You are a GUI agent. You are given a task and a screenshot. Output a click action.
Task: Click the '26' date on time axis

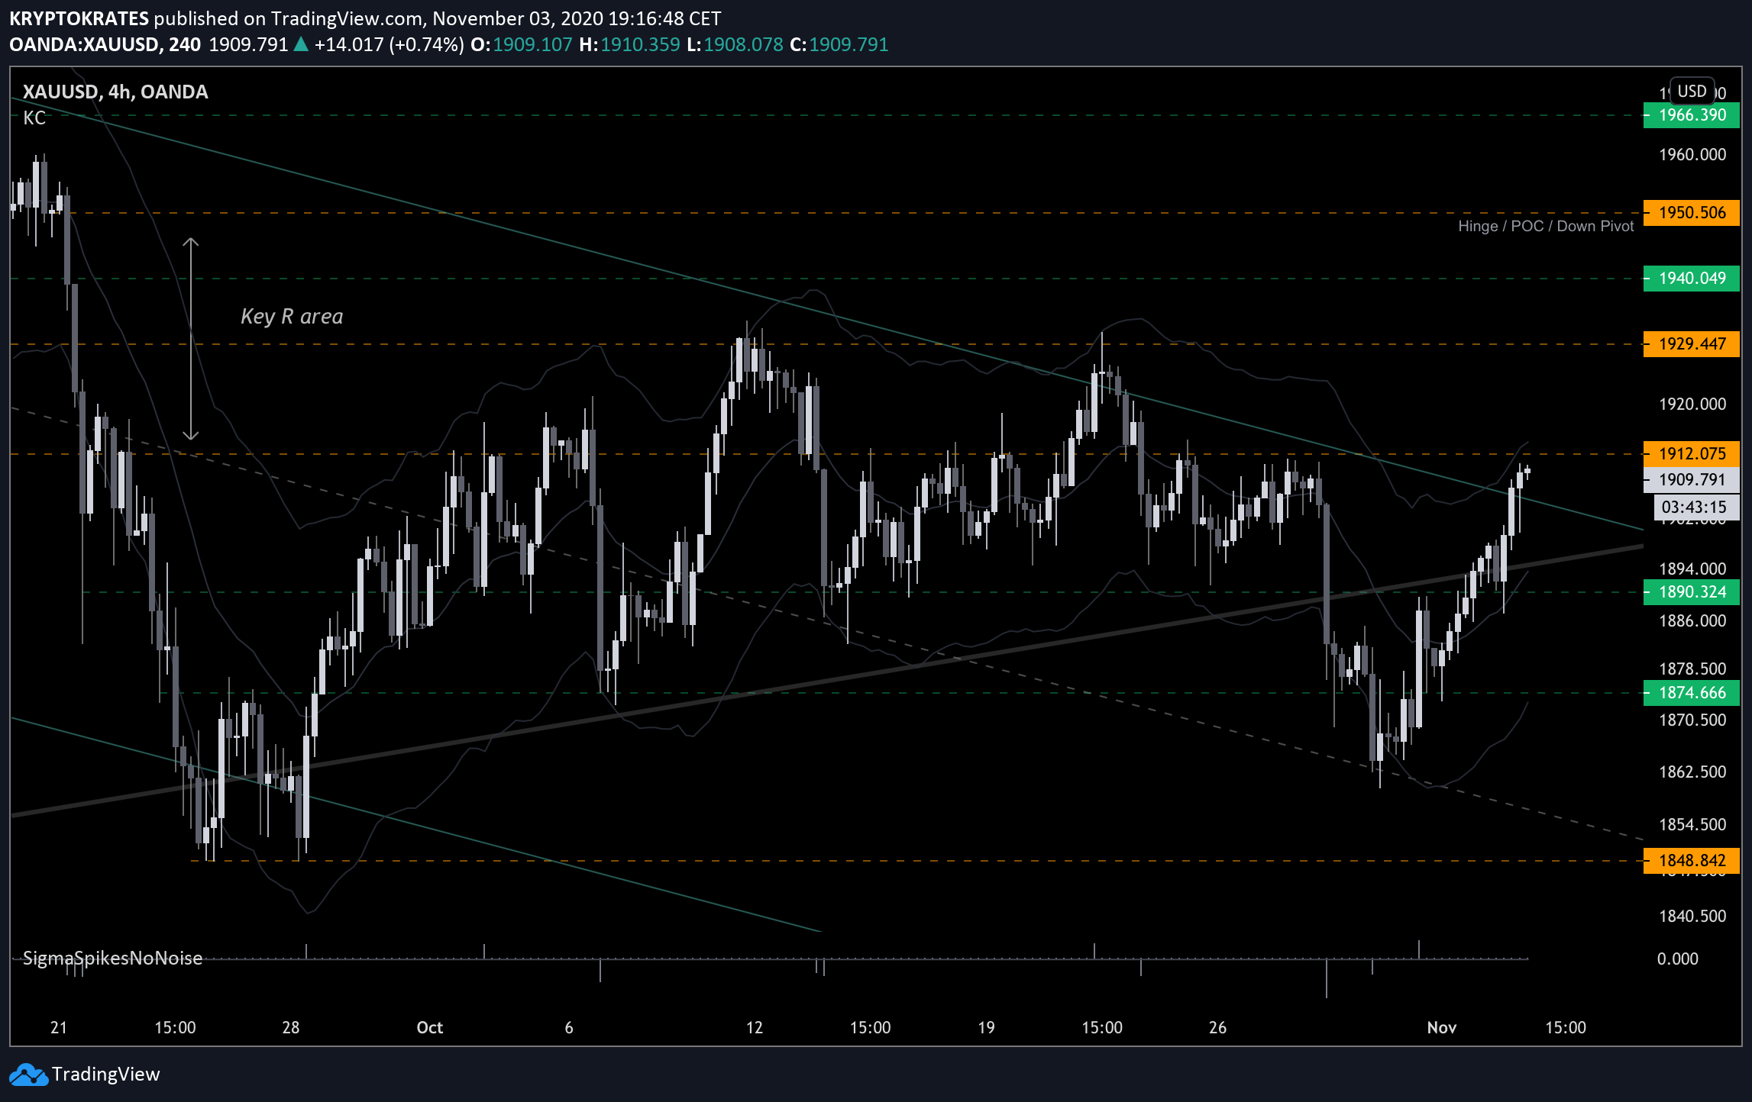(1217, 1027)
